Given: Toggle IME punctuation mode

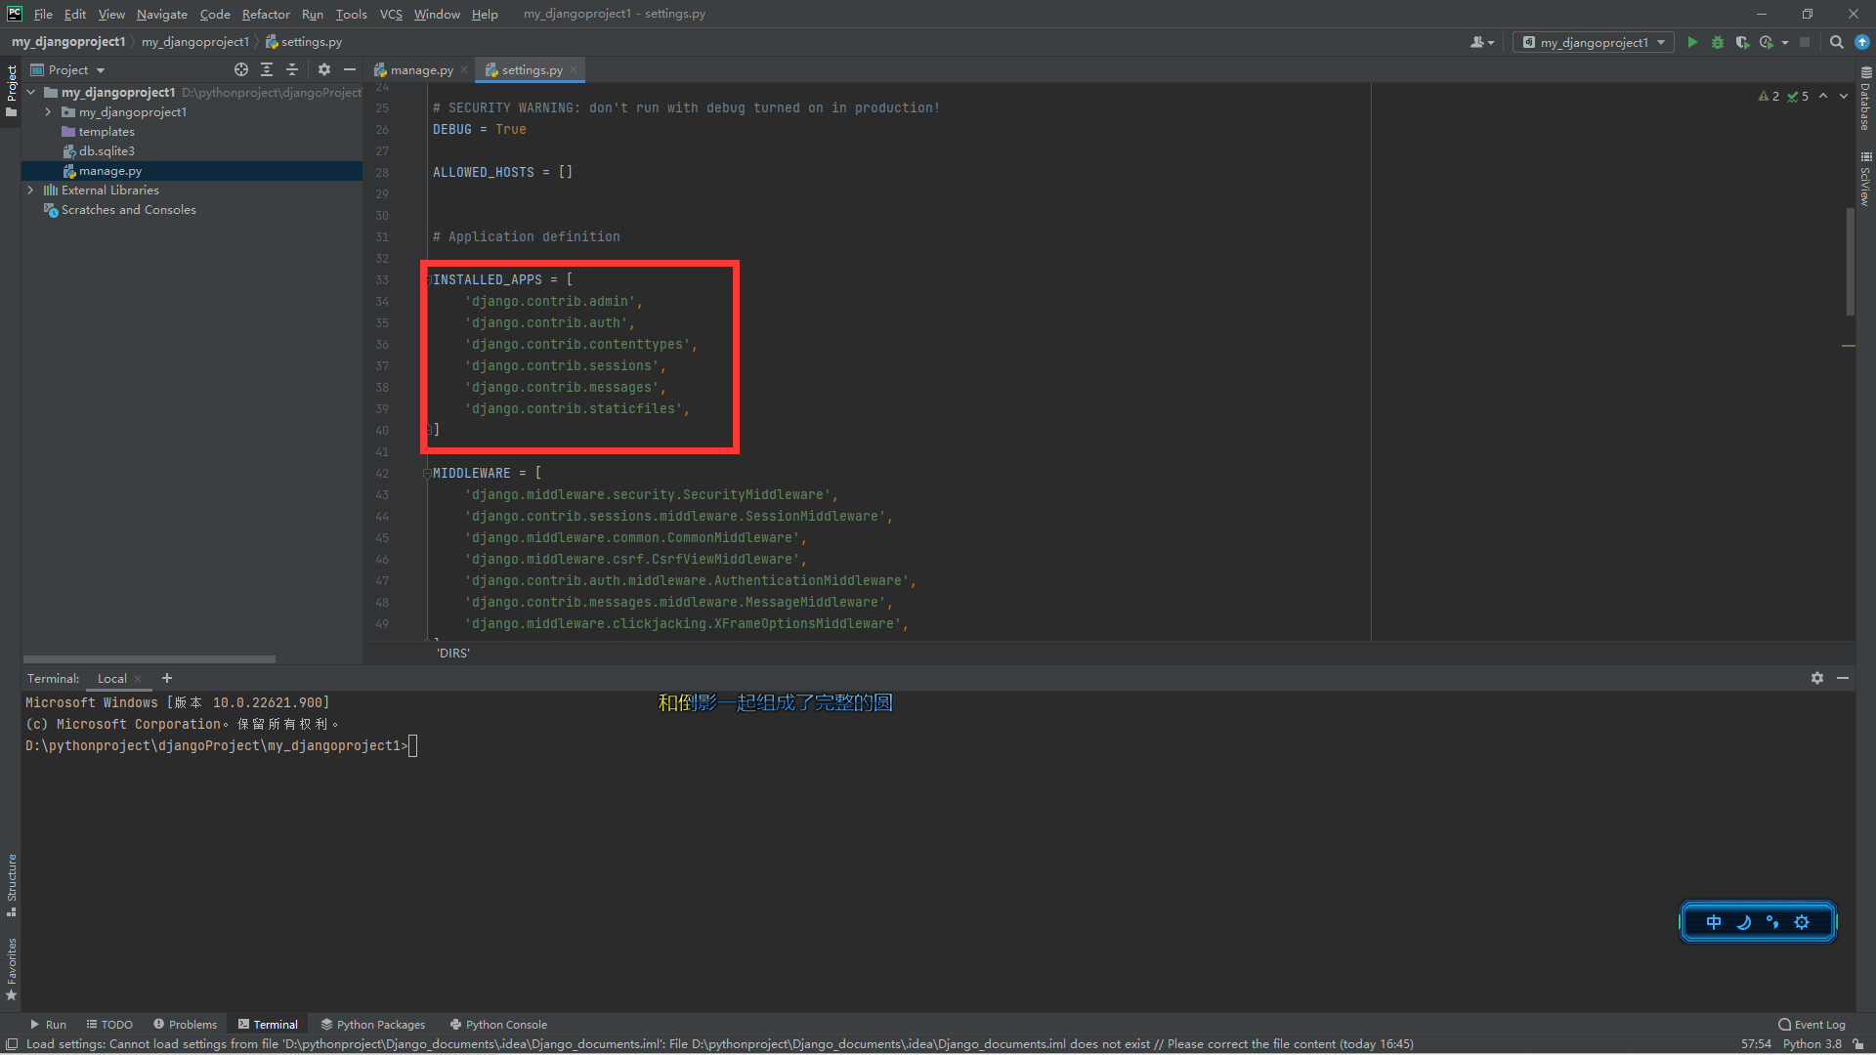Looking at the screenshot, I should [1772, 922].
